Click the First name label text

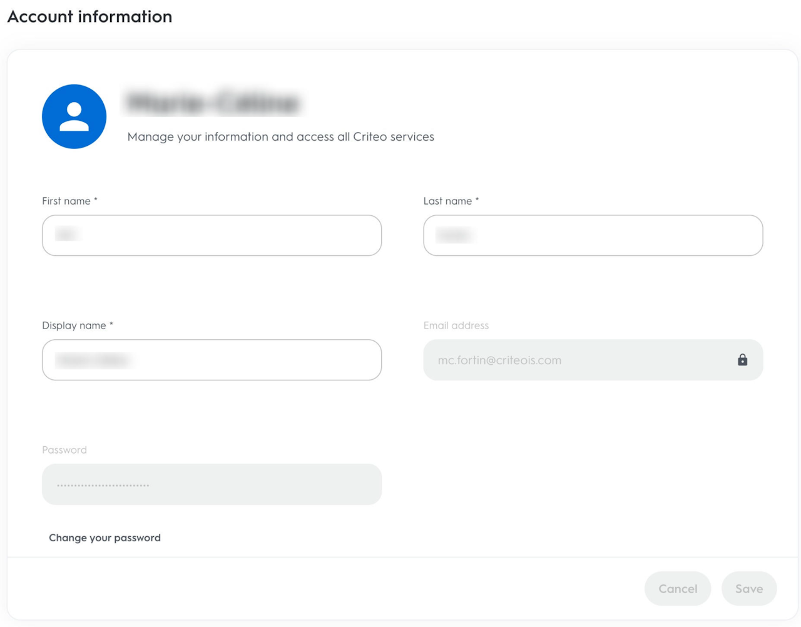pyautogui.click(x=66, y=201)
